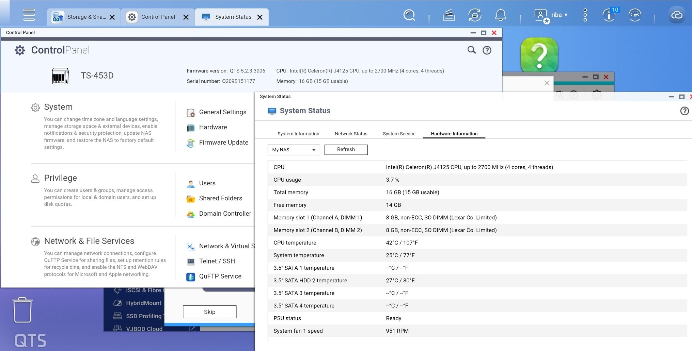Open General Settings in Control Panel
Image resolution: width=692 pixels, height=351 pixels.
click(223, 112)
